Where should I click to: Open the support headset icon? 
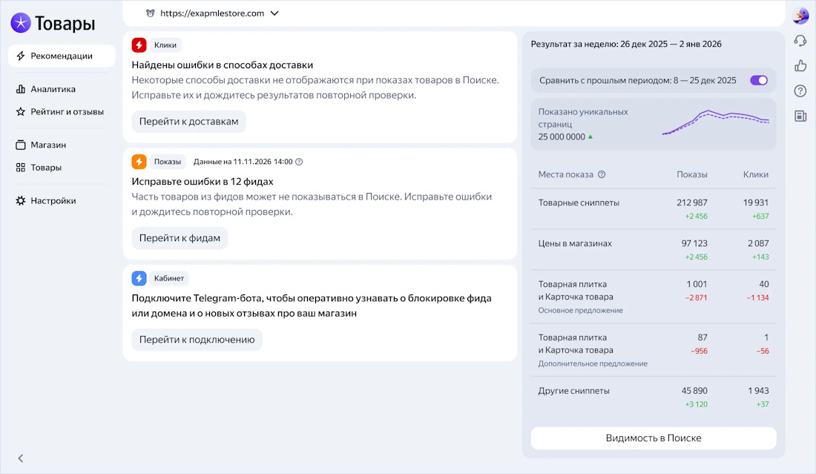click(800, 41)
